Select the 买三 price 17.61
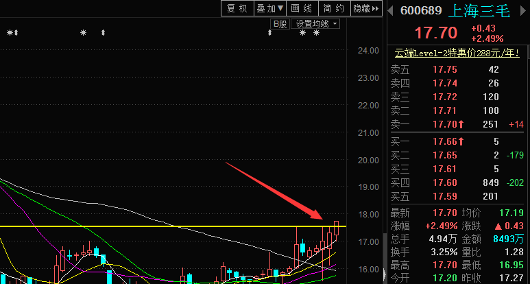 [x=445, y=169]
